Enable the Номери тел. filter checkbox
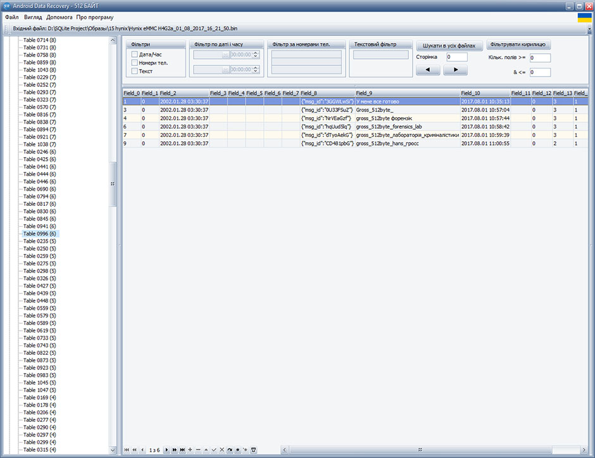The width and height of the screenshot is (595, 458). [134, 63]
